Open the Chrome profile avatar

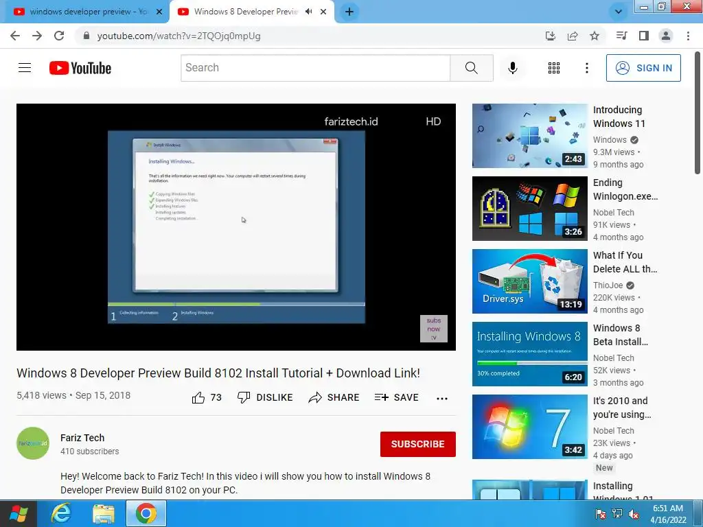click(666, 36)
